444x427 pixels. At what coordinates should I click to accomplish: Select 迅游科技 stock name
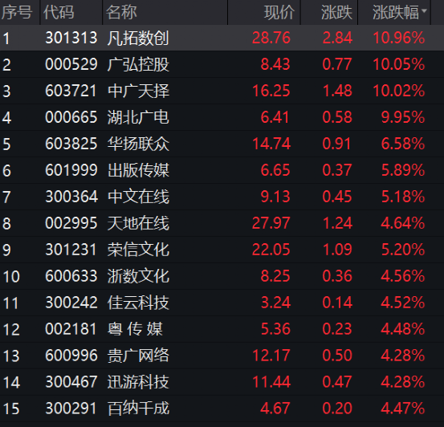(138, 382)
